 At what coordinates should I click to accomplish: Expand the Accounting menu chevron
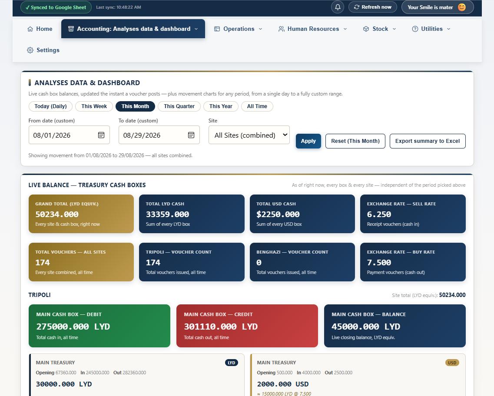tap(196, 29)
